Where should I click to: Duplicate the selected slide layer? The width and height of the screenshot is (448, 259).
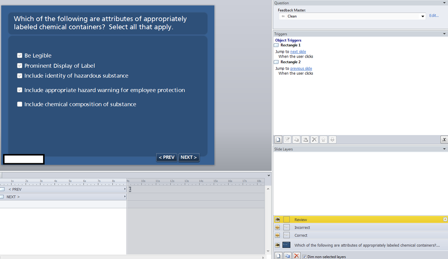(287, 256)
